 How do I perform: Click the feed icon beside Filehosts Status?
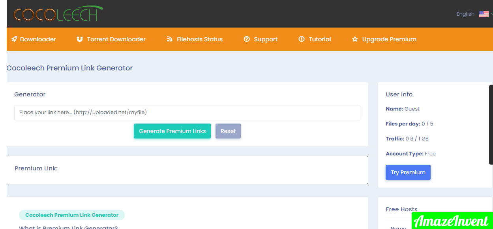tap(170, 39)
